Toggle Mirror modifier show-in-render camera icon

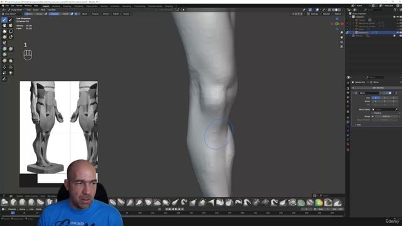[390, 93]
